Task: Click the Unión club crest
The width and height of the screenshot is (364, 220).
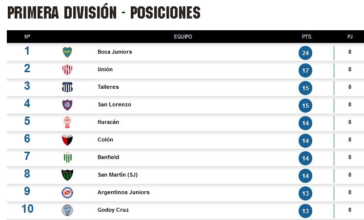Action: click(67, 70)
